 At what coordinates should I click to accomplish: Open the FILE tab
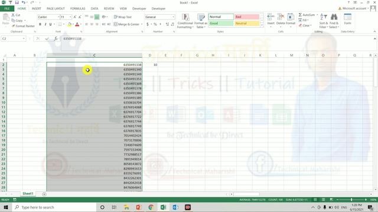7,9
